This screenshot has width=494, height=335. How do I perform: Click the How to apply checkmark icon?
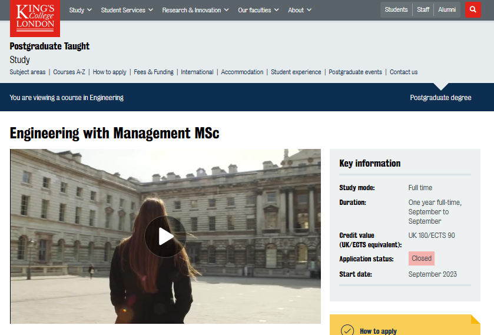347,330
